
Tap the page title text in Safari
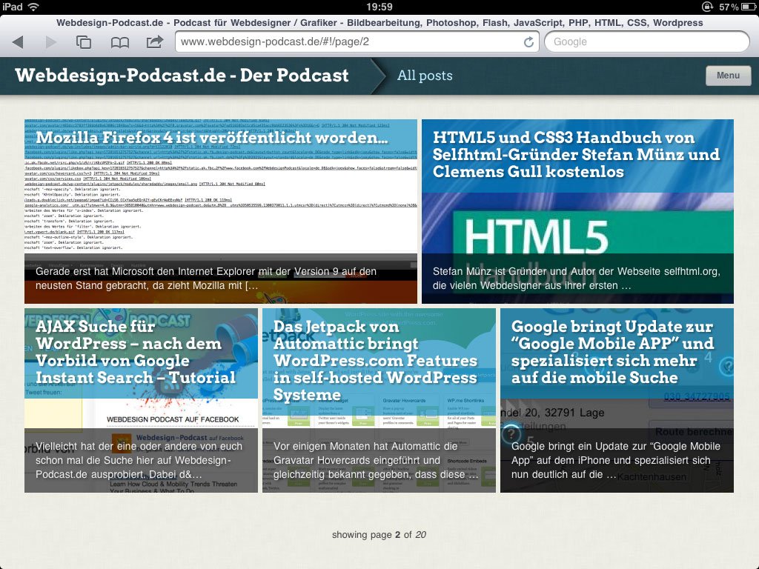[379, 23]
